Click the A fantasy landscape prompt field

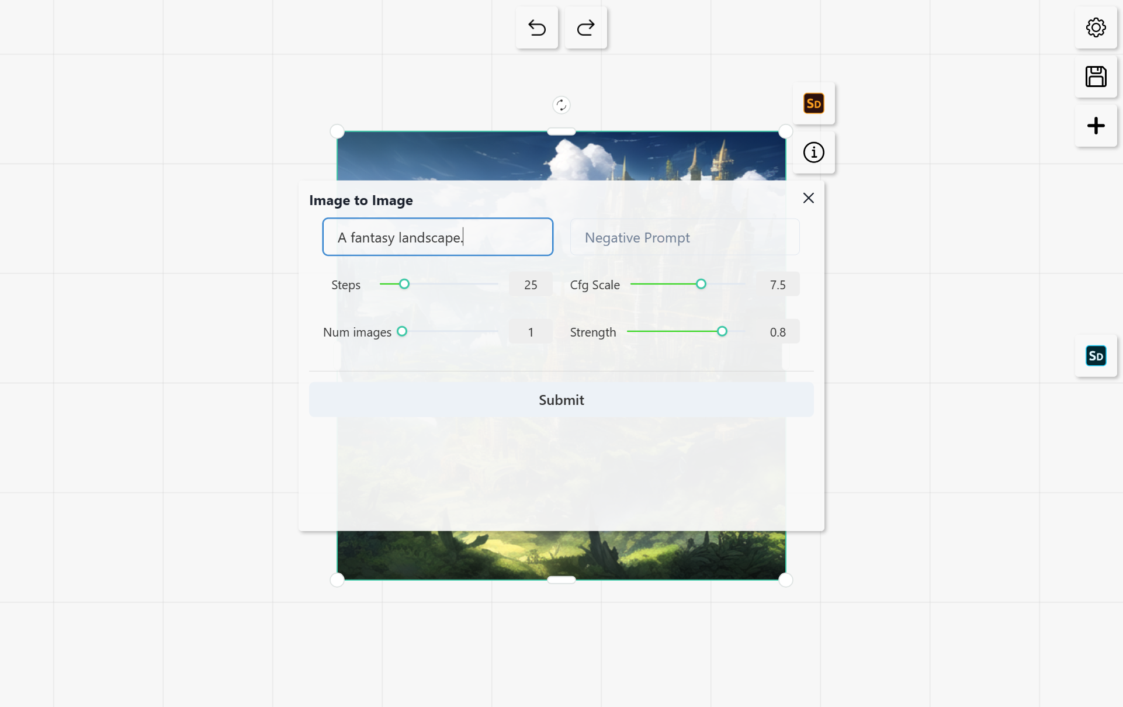pyautogui.click(x=438, y=237)
